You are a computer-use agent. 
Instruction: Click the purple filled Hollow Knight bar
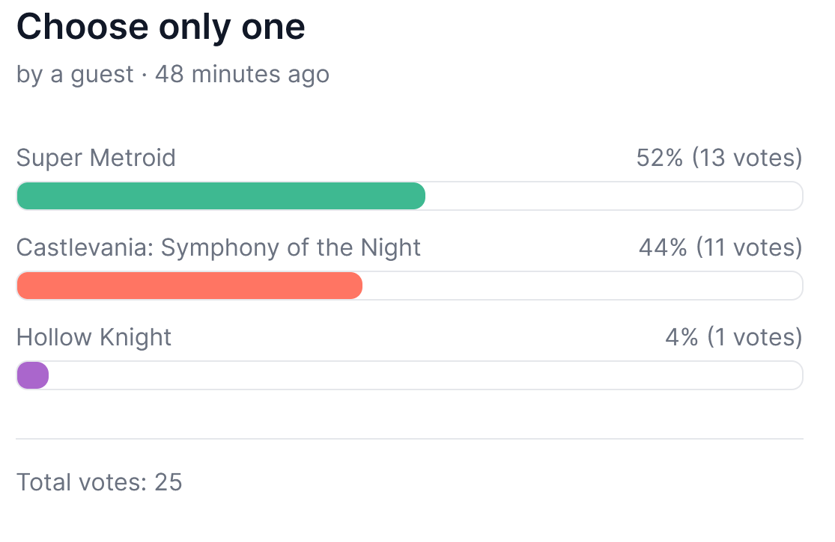click(x=33, y=375)
